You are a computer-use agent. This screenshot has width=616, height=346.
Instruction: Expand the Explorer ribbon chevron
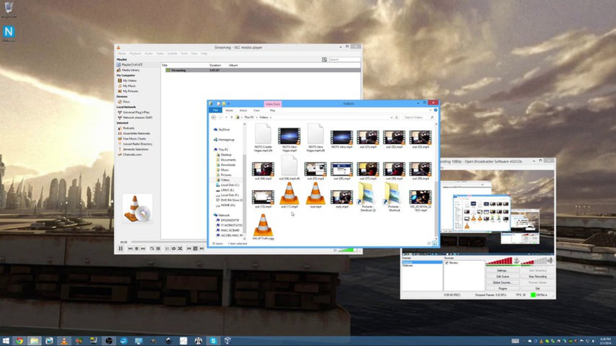[430, 110]
